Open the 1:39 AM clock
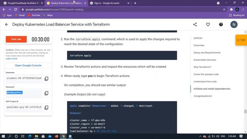Viewport: 247px width, 139px height. pyautogui.click(x=232, y=136)
